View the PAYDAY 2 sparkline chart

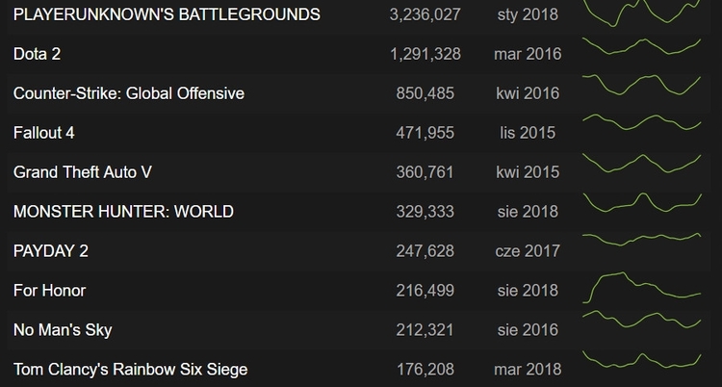tap(642, 239)
